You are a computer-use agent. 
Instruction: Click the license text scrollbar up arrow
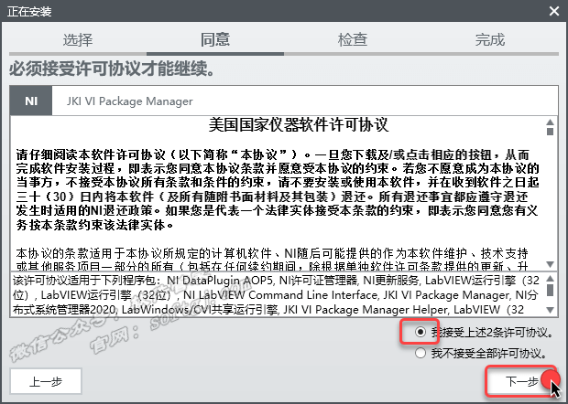click(551, 122)
